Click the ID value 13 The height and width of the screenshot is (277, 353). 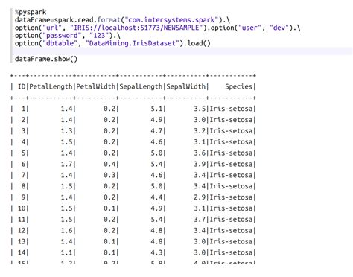click(22, 241)
